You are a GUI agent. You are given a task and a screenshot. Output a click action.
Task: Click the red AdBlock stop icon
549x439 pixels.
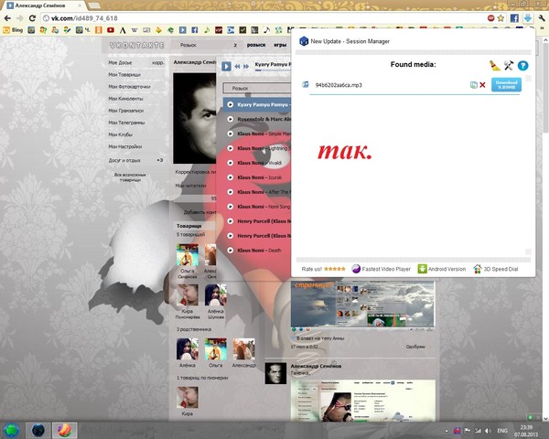(490, 18)
